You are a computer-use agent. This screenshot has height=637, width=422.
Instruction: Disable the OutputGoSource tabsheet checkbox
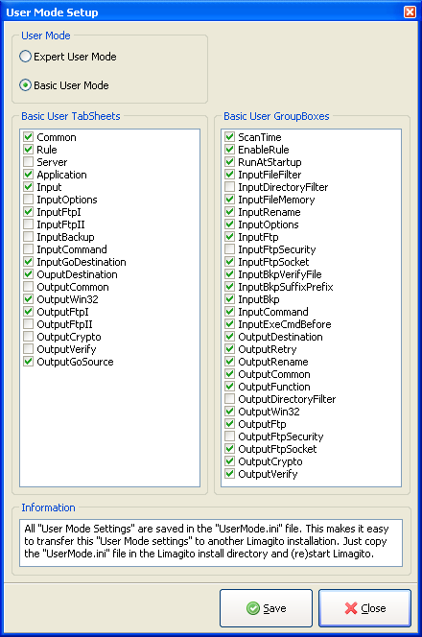tap(28, 361)
